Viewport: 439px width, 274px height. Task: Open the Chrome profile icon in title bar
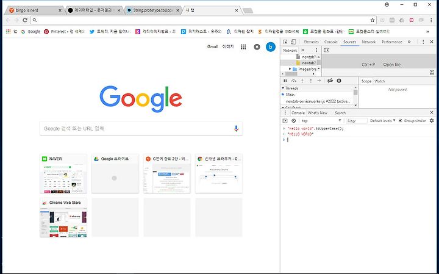387,5
